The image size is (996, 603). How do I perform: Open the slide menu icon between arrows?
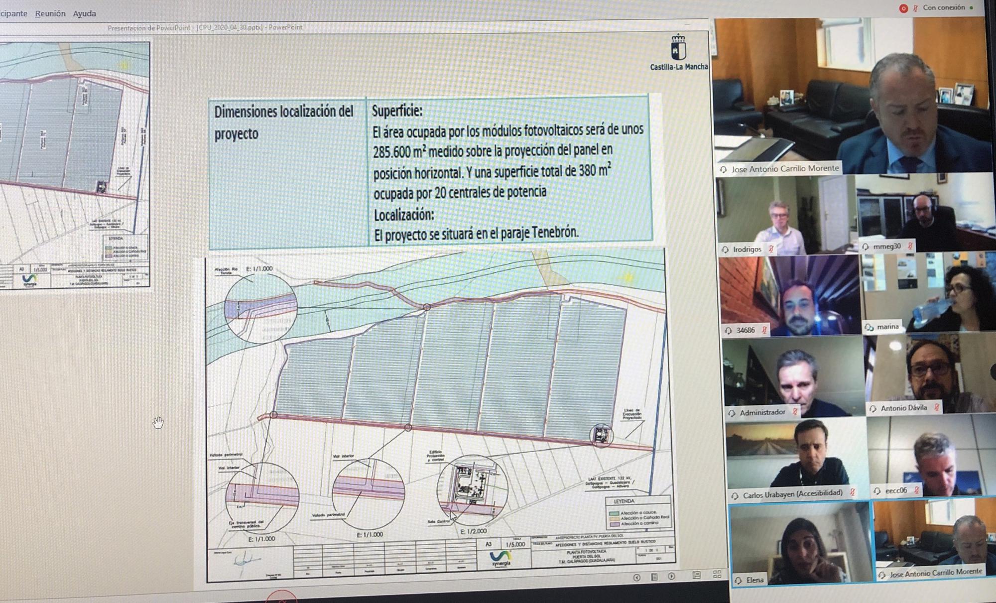click(654, 577)
